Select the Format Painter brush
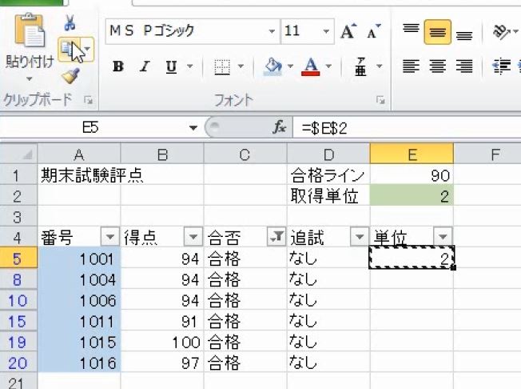Viewport: 521px width, 389px height. point(70,76)
